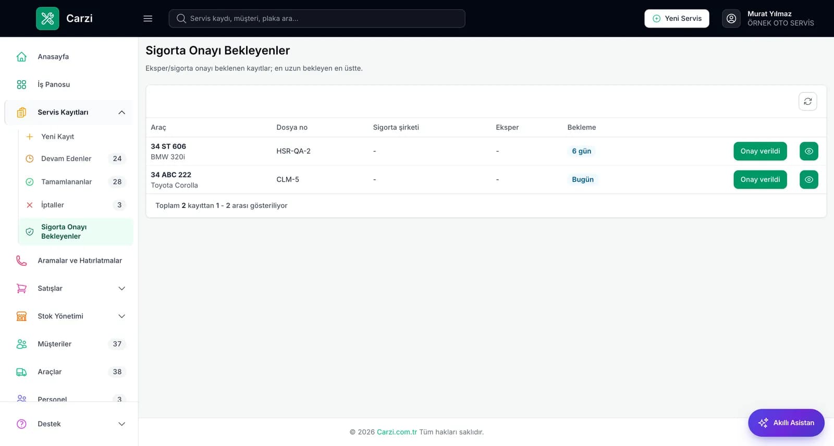Open Müşteriler list in sidebar

(69, 344)
